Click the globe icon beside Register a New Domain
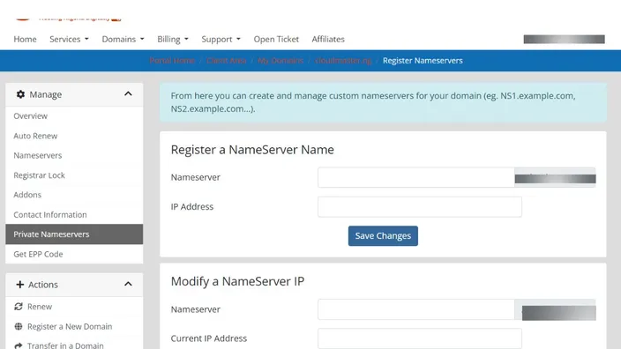 (19, 326)
